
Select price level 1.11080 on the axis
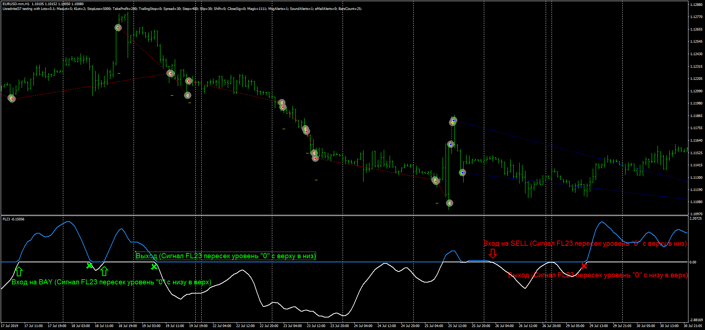coord(697,202)
